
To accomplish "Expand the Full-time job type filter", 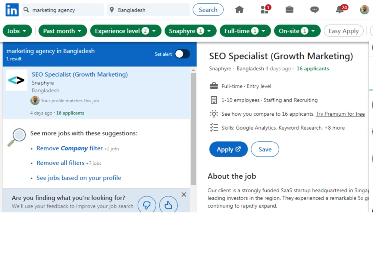I will pyautogui.click(x=245, y=31).
